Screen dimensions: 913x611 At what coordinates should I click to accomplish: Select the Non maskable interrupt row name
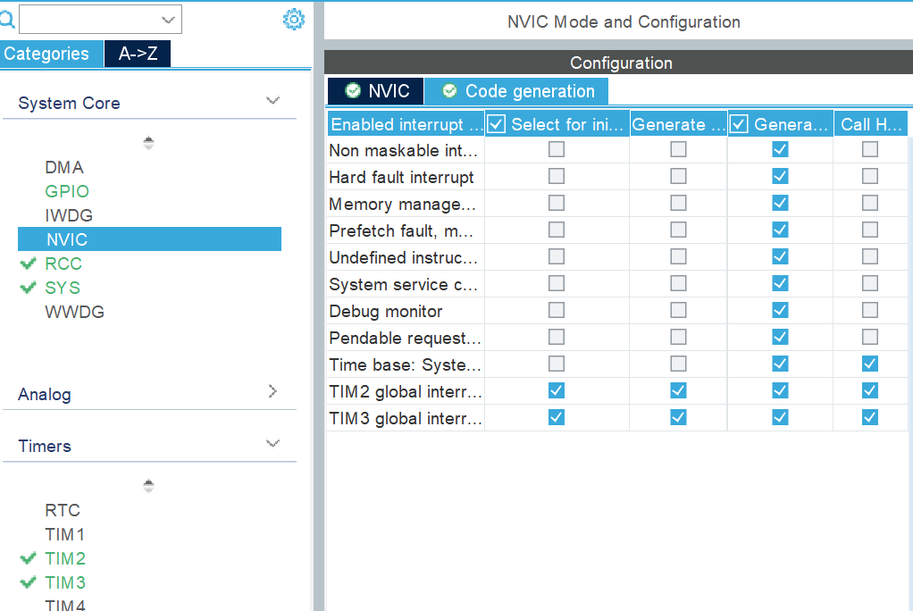click(x=403, y=151)
